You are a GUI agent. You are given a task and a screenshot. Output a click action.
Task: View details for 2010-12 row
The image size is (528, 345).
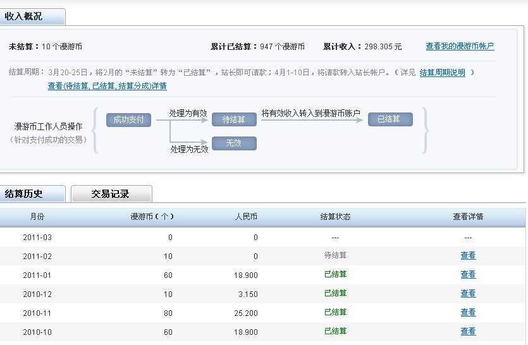[x=468, y=294]
